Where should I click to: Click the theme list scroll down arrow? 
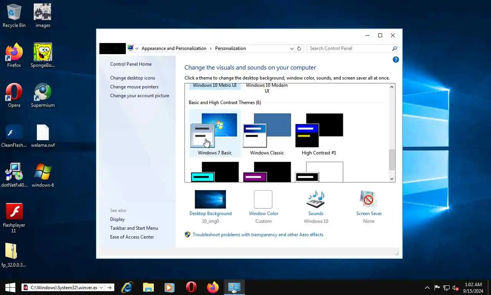tap(392, 179)
